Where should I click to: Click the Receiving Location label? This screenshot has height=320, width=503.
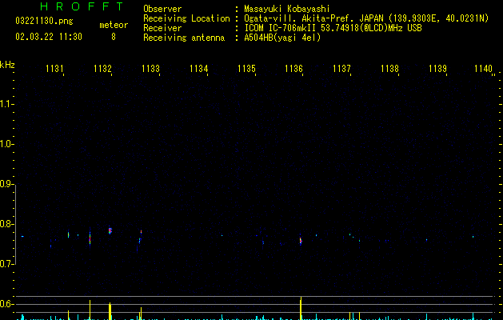(x=186, y=18)
